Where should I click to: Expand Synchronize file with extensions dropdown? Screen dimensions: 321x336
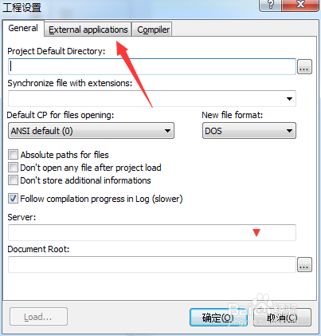click(152, 99)
